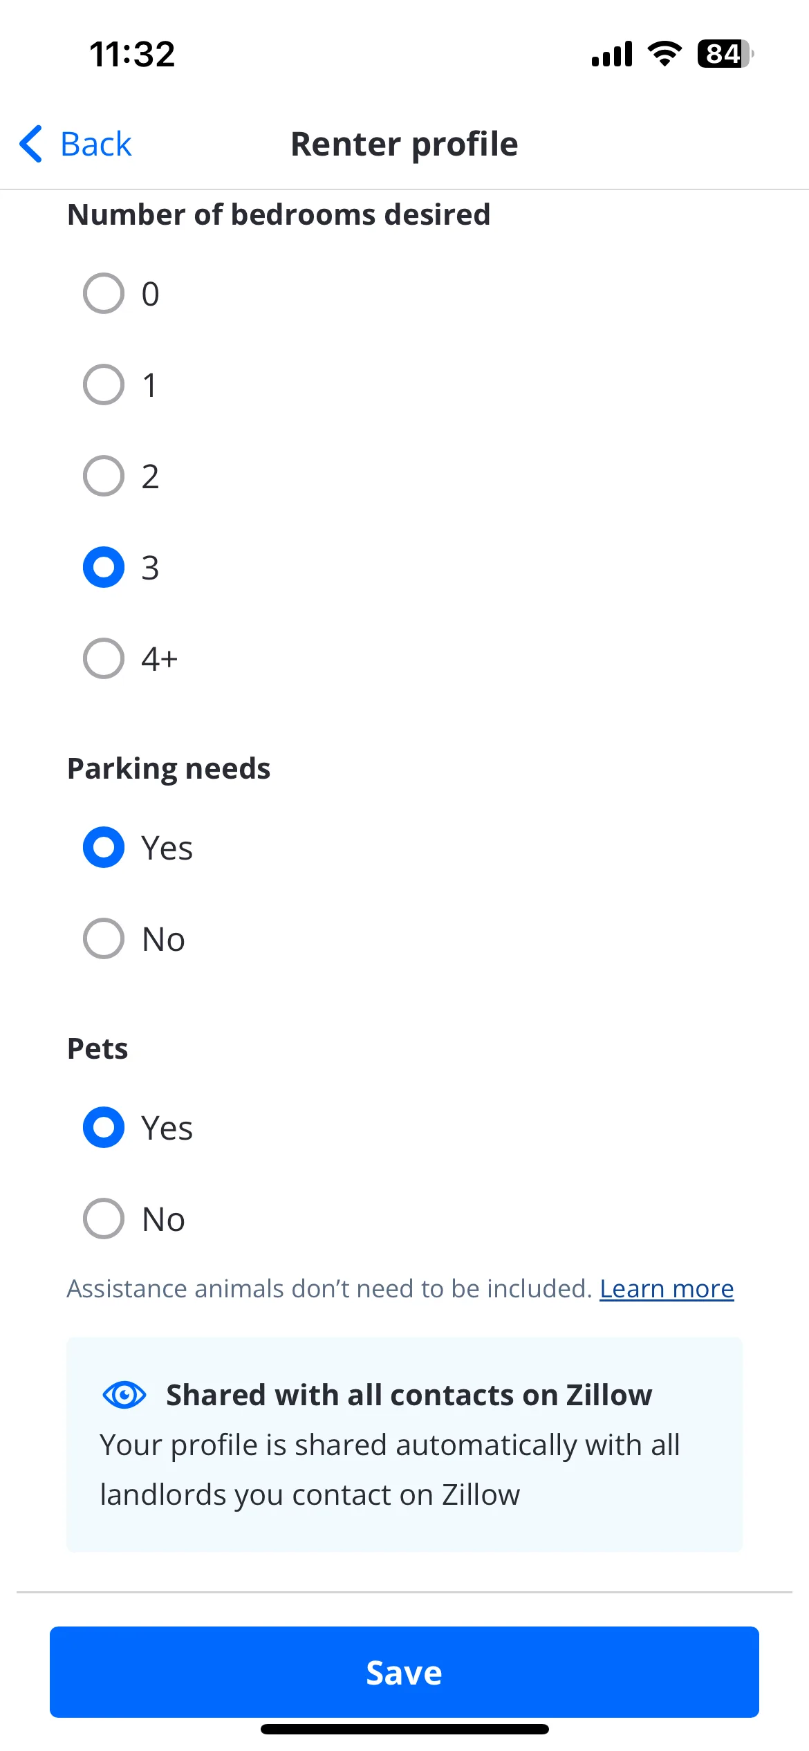
Task: Tap the cellular signal bars icon
Action: [x=612, y=54]
